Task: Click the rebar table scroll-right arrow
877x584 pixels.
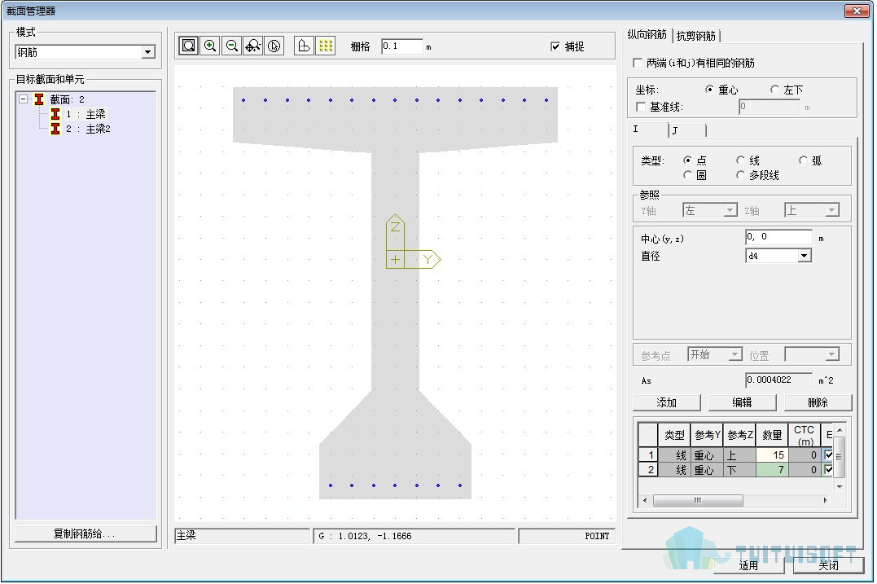Action: (826, 500)
